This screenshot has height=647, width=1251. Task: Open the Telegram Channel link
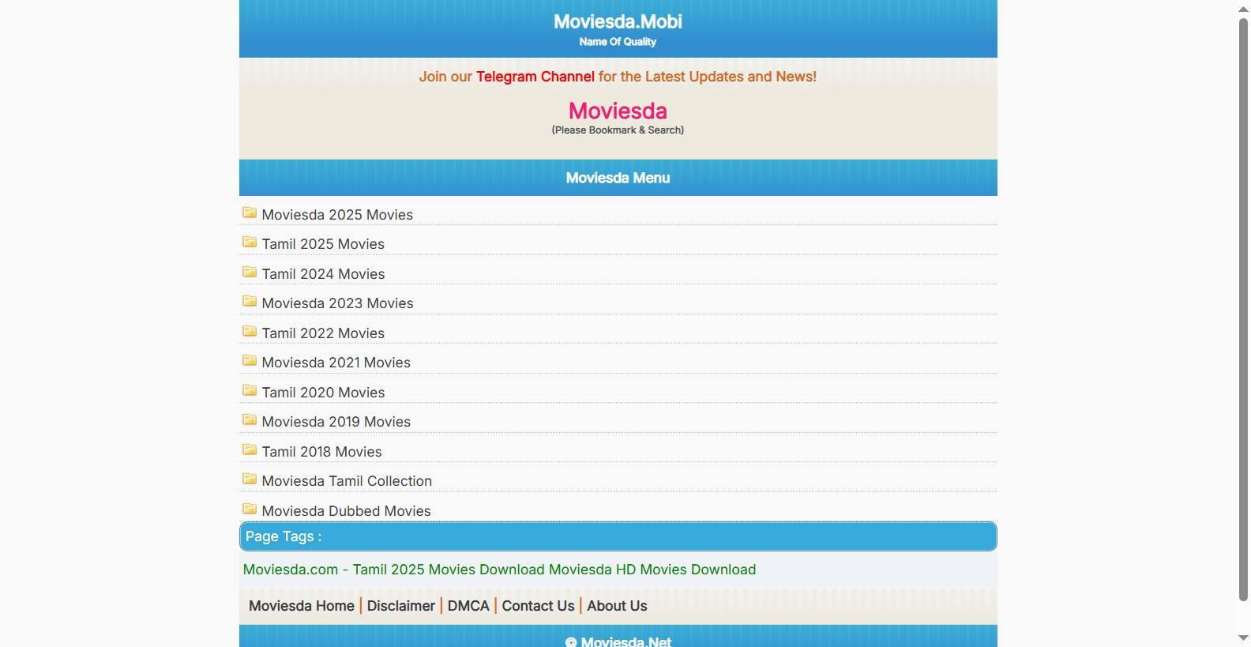click(535, 77)
